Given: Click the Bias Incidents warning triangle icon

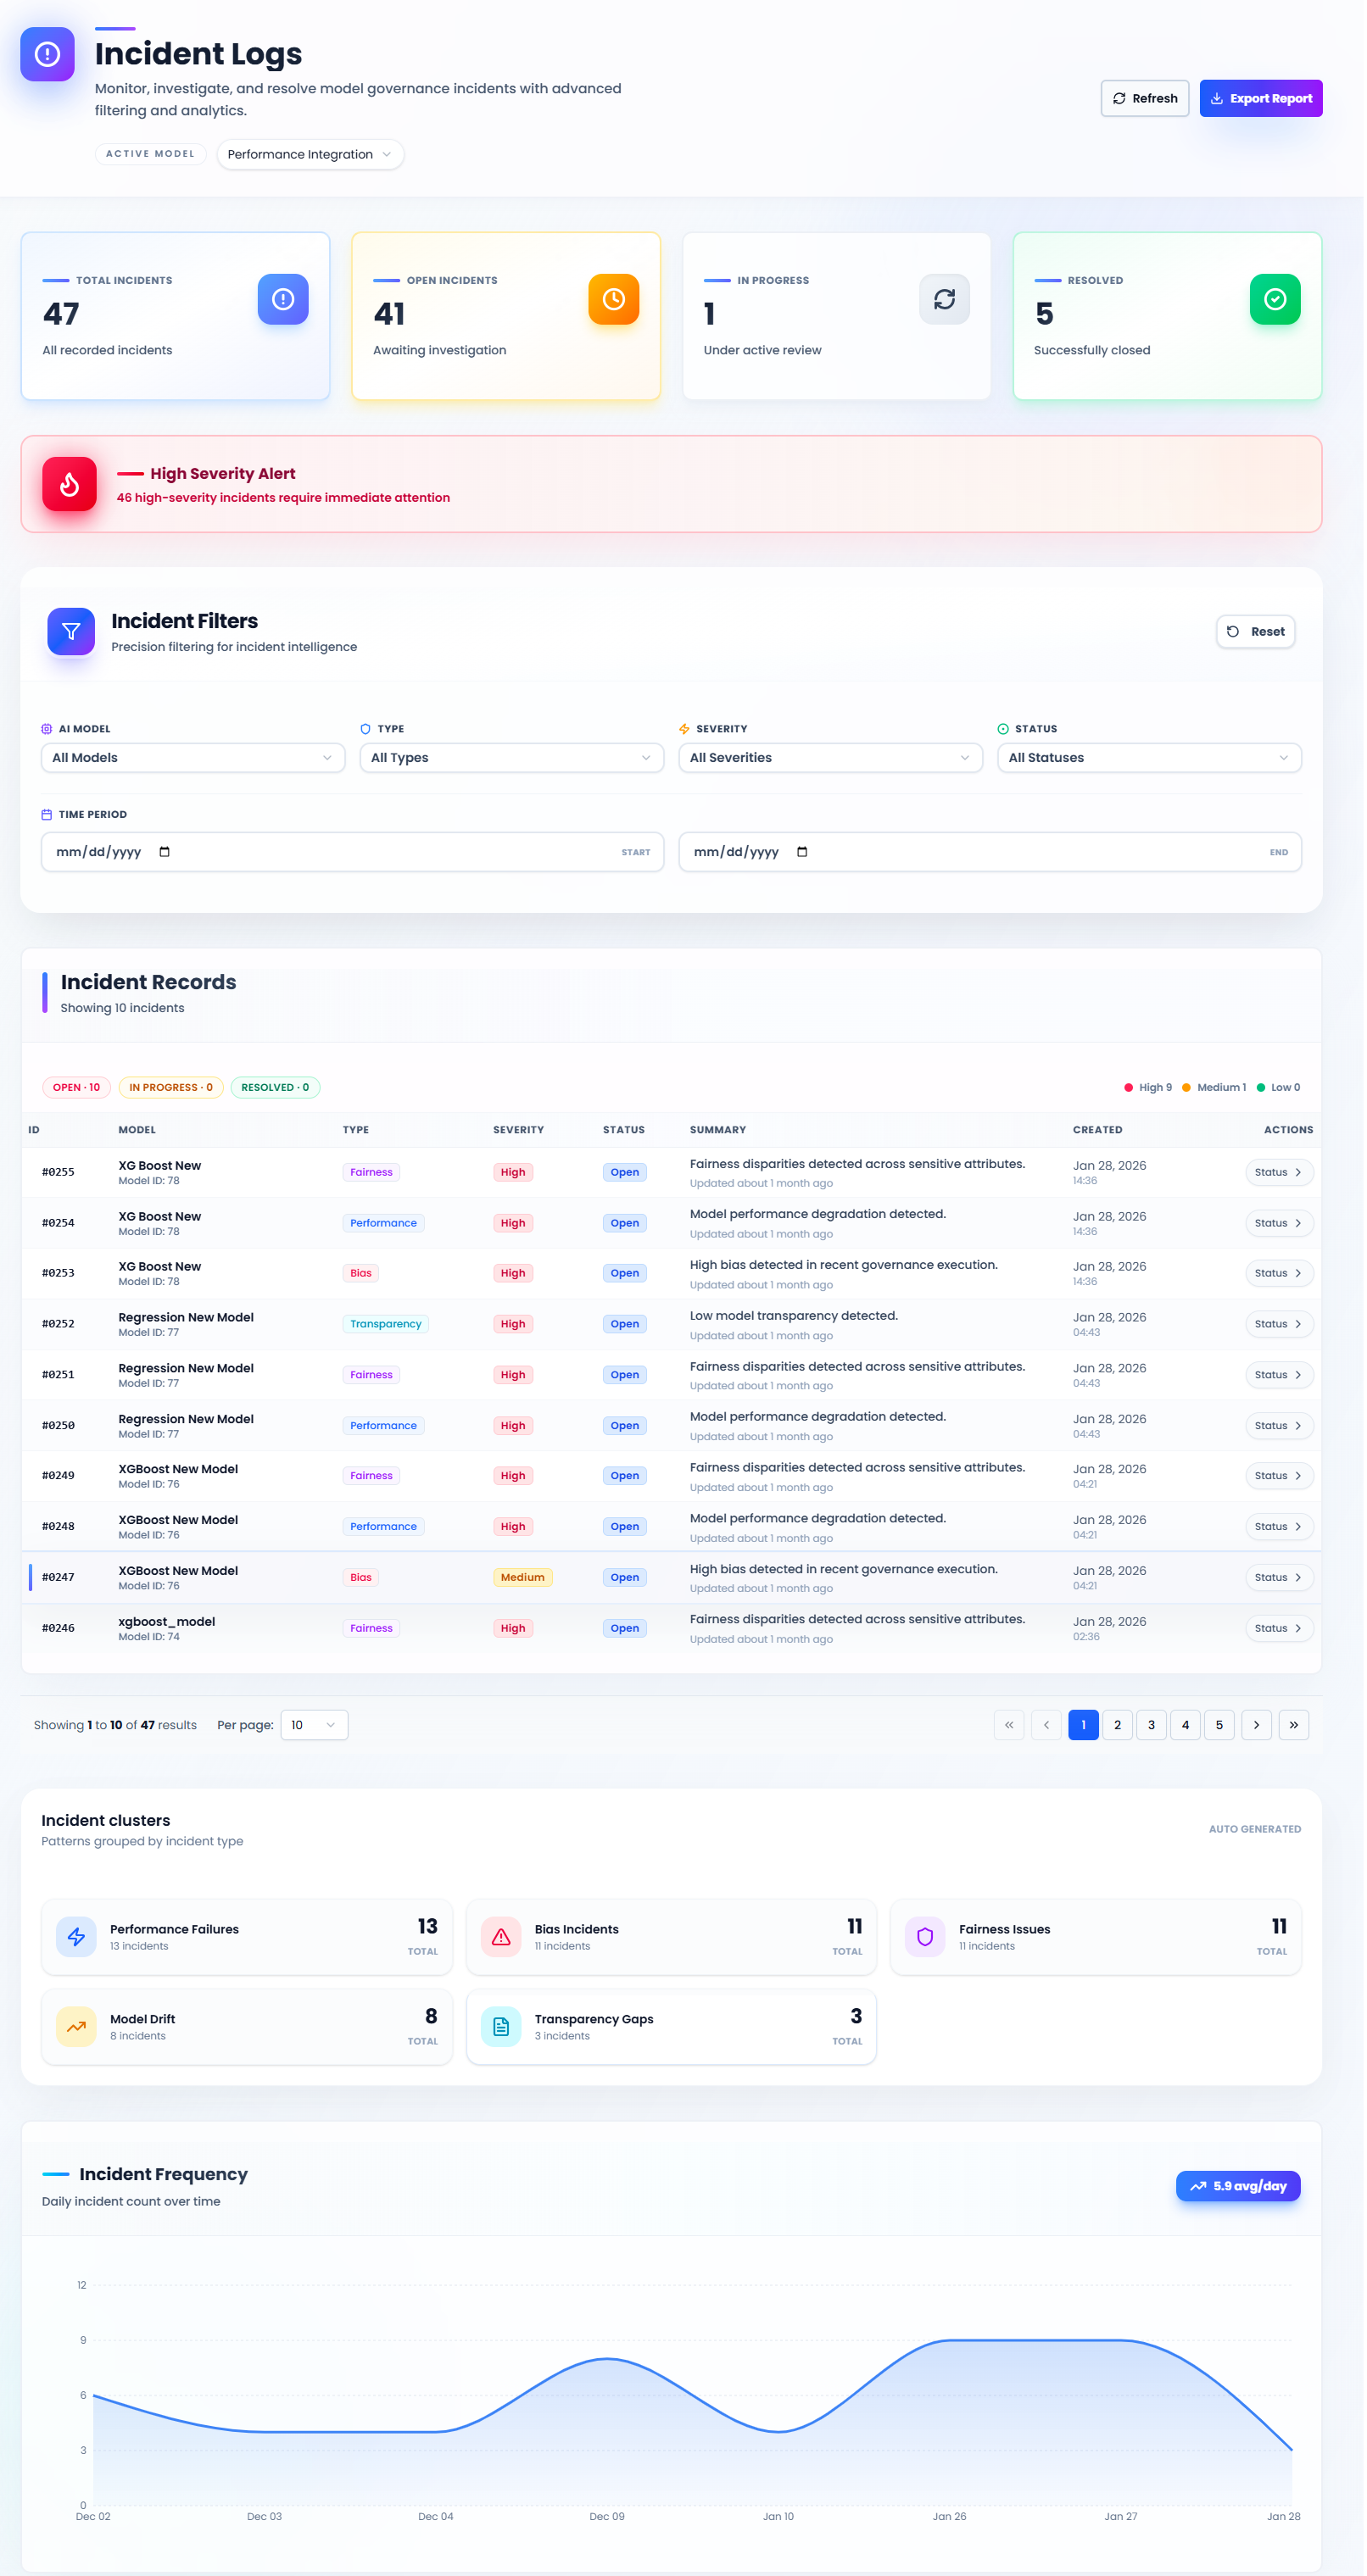Looking at the screenshot, I should 501,1937.
